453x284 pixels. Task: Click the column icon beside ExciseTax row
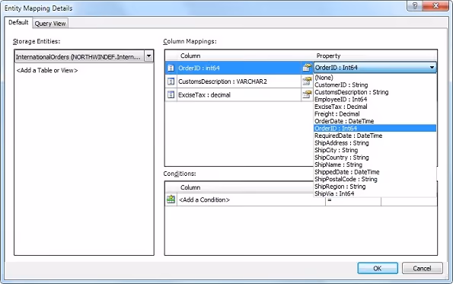(171, 94)
